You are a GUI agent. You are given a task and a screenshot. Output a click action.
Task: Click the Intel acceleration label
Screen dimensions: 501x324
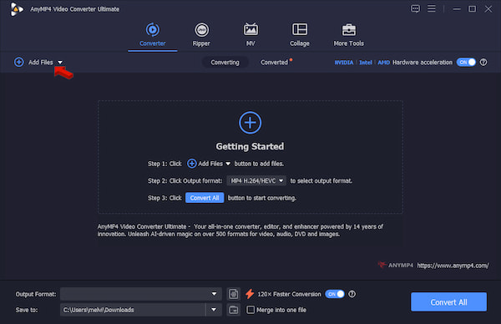point(366,63)
